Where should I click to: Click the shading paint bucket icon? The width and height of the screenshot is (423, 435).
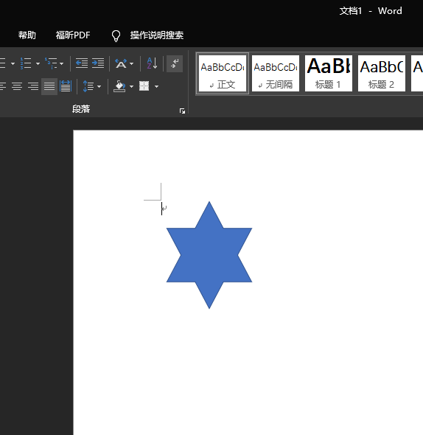pos(119,86)
